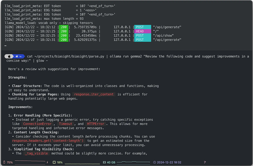Click the Timeout inline code
253x166 pixels.
(65, 124)
